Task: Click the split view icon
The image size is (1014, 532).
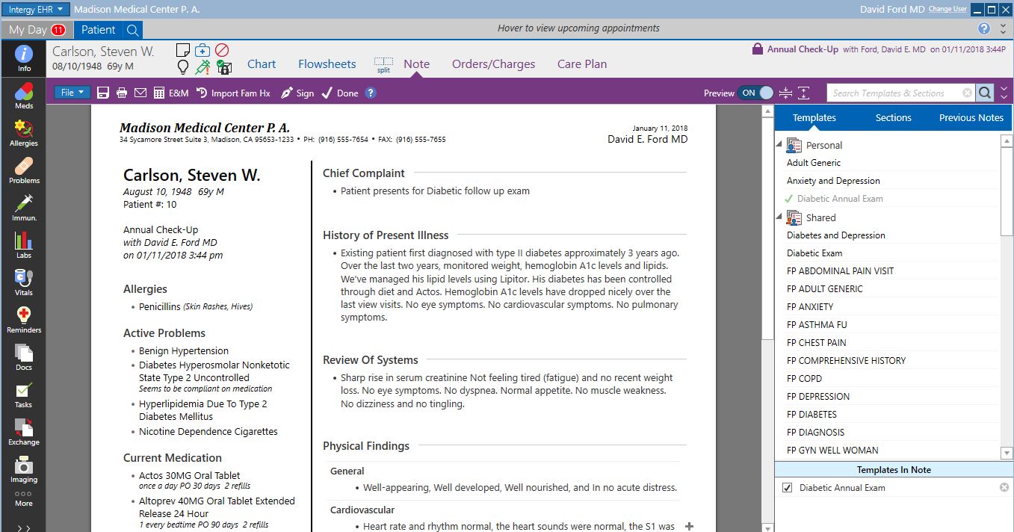Action: point(383,64)
